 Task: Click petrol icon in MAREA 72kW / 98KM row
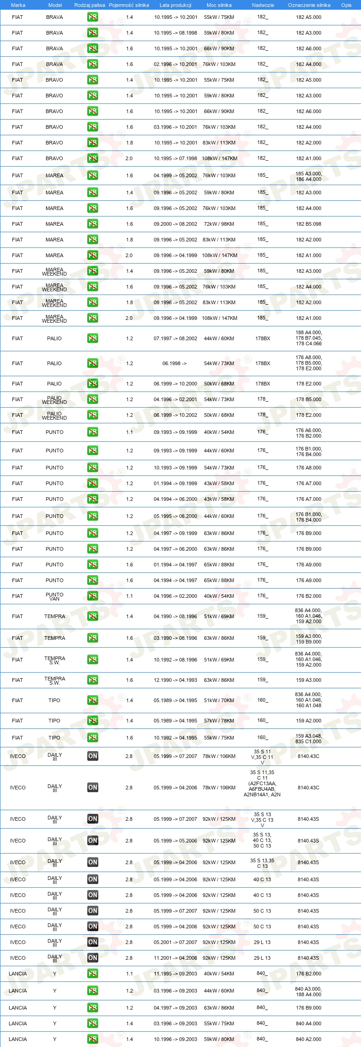[x=92, y=224]
